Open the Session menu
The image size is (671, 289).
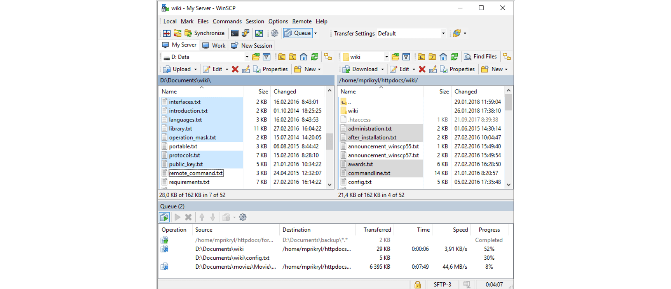coord(255,21)
